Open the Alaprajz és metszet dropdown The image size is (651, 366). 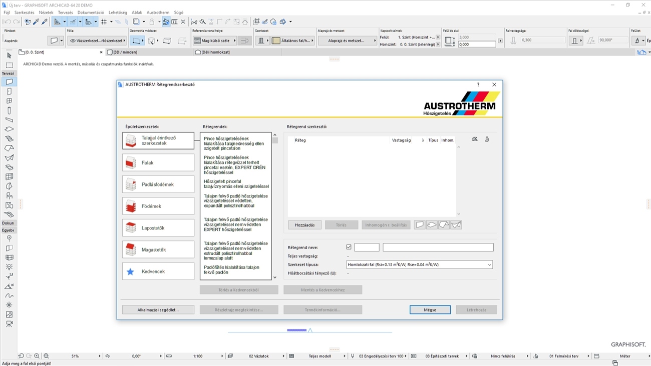[x=347, y=41]
